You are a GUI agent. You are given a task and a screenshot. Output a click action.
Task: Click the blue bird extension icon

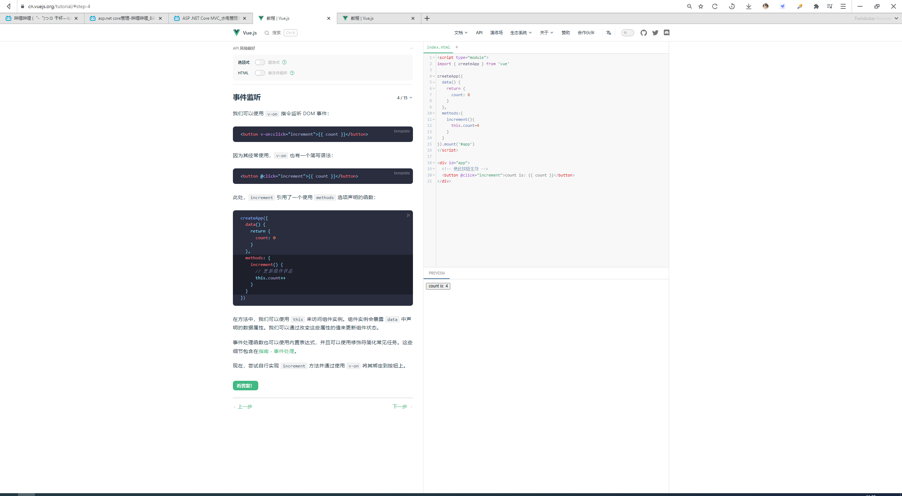point(783,6)
